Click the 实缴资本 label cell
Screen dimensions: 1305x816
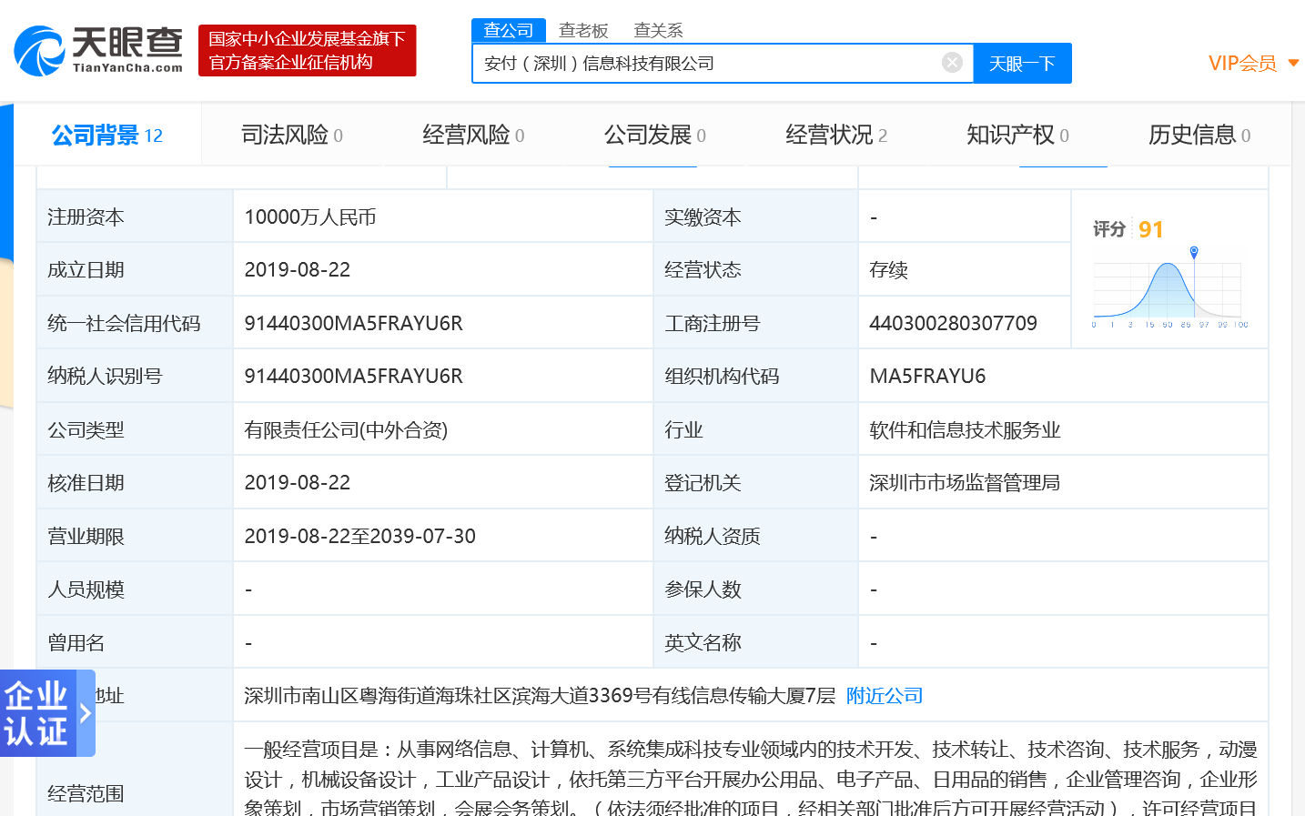tap(755, 217)
